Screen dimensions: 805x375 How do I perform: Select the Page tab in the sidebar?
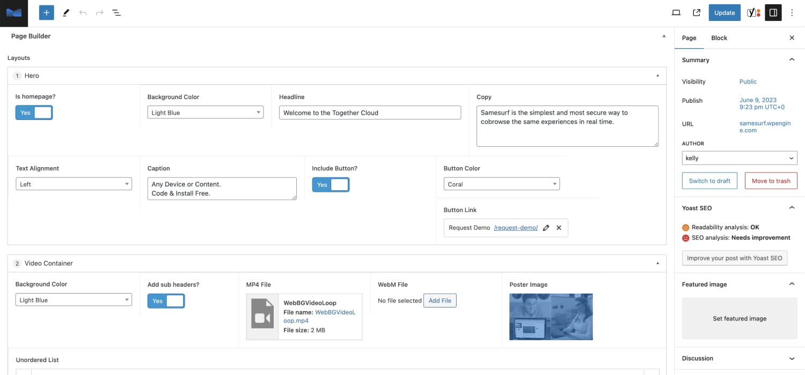[689, 37]
